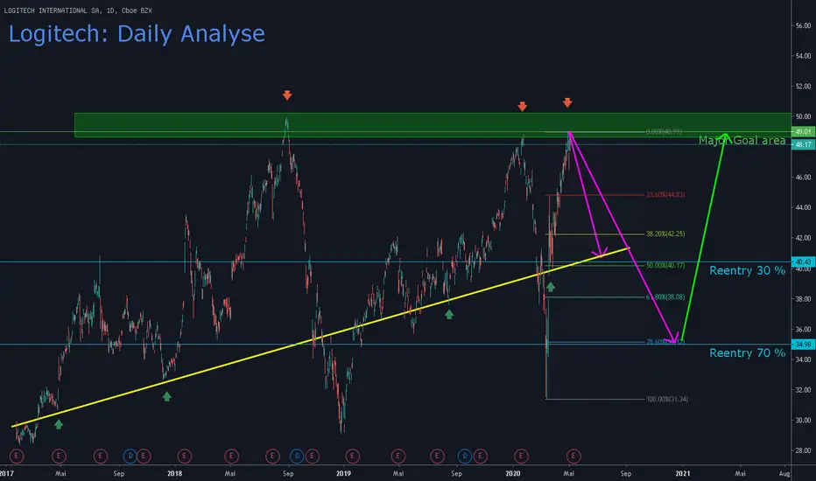Click the earnings marker above Mai 2019
Viewport: 816px width, 481px height.
(398, 456)
